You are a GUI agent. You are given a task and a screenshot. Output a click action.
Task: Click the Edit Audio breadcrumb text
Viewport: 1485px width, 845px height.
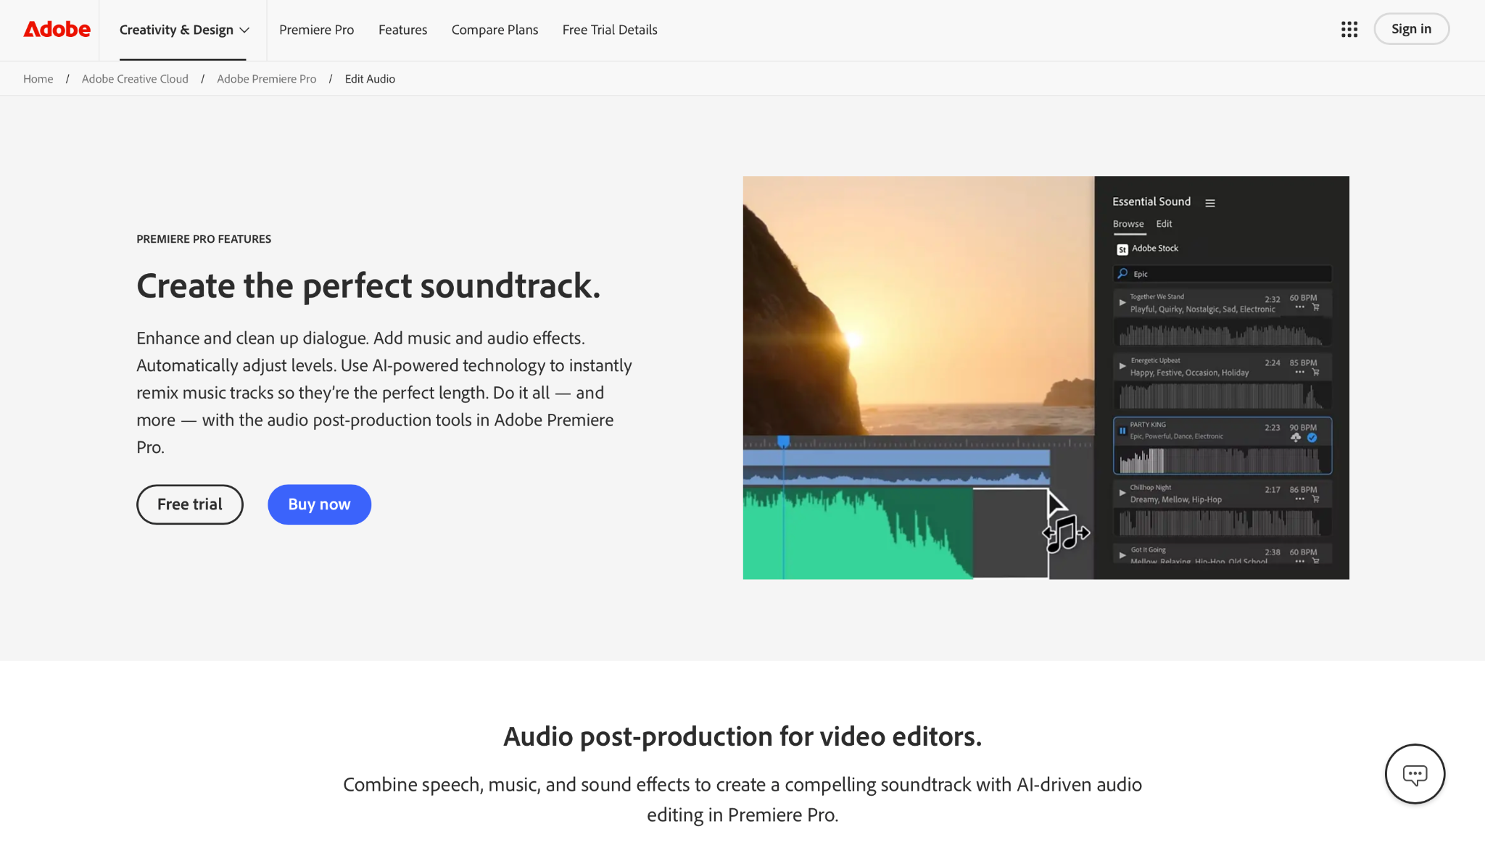370,79
